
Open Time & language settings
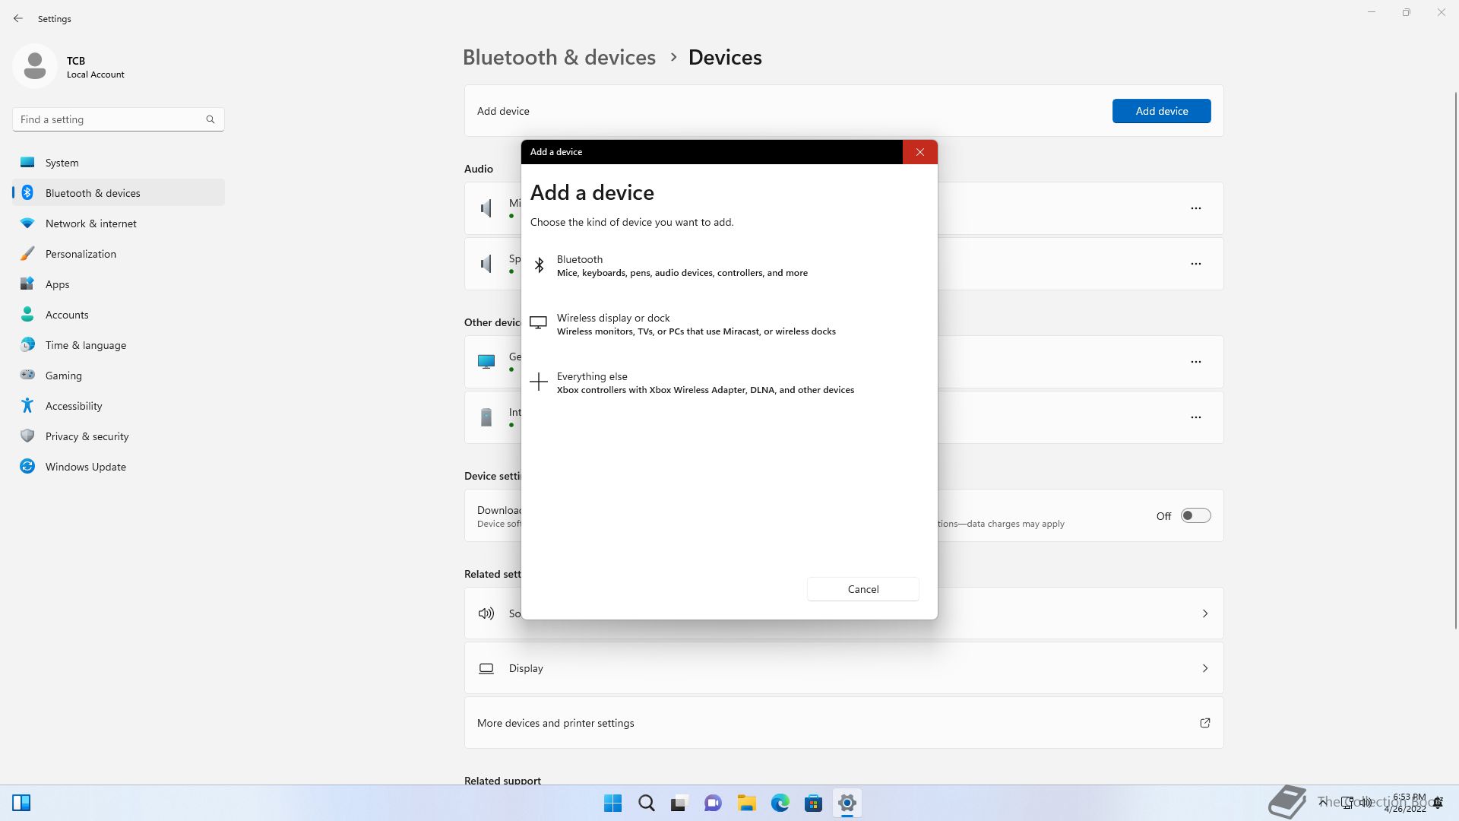[119, 345]
